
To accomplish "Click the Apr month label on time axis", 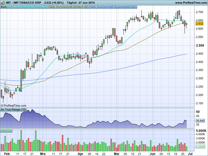I will [80, 154].
